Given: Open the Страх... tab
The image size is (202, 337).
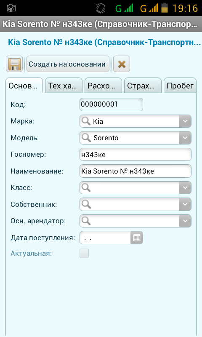Looking at the screenshot, I should point(143,86).
